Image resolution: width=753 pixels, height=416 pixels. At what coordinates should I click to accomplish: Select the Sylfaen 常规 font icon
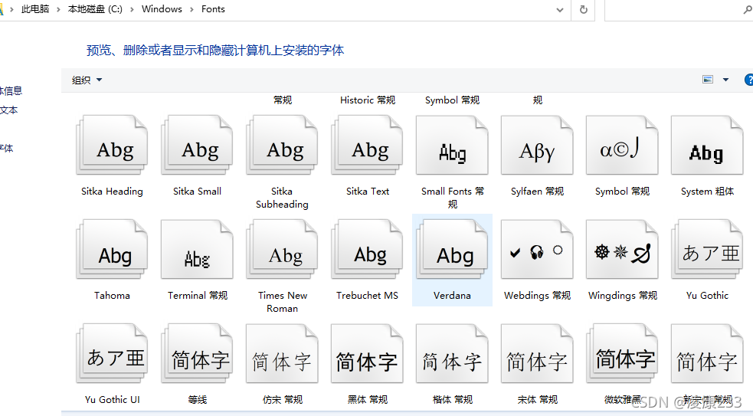click(x=537, y=145)
